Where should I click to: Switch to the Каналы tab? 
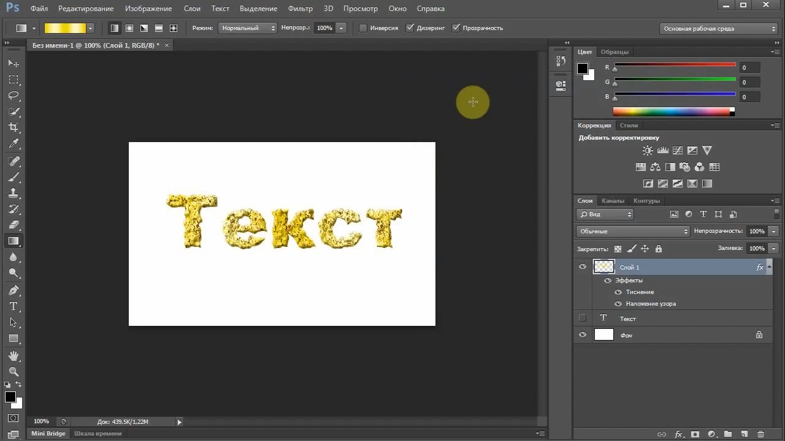click(613, 201)
